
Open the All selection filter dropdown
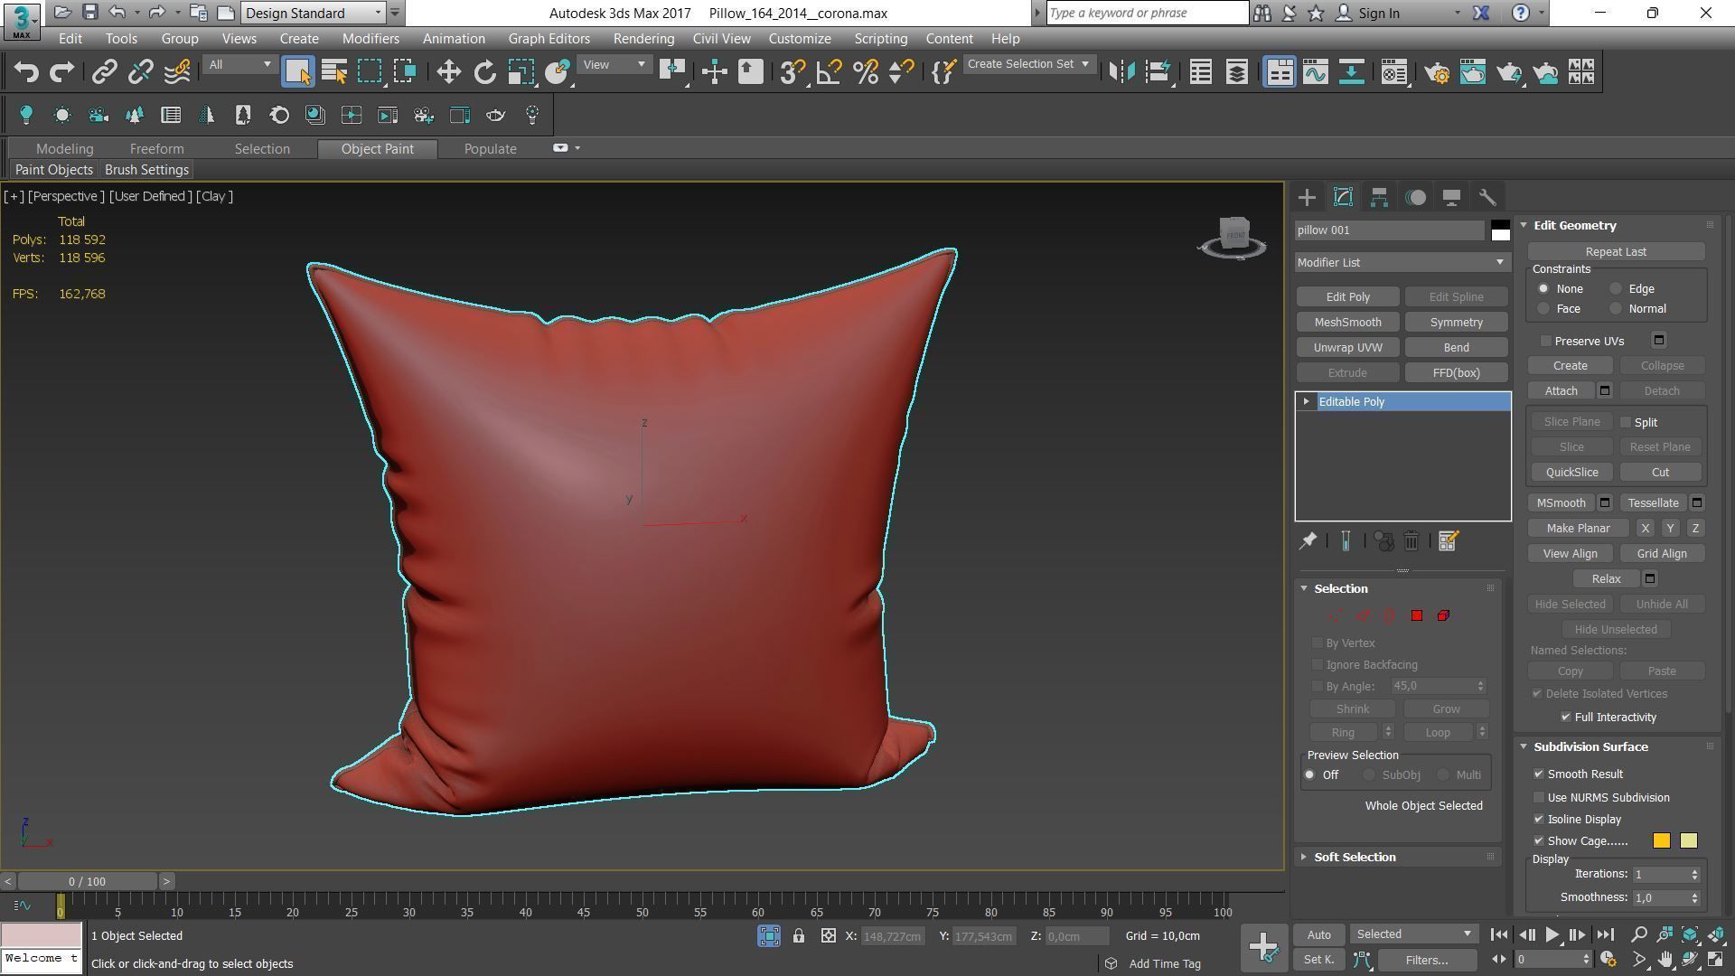click(239, 65)
